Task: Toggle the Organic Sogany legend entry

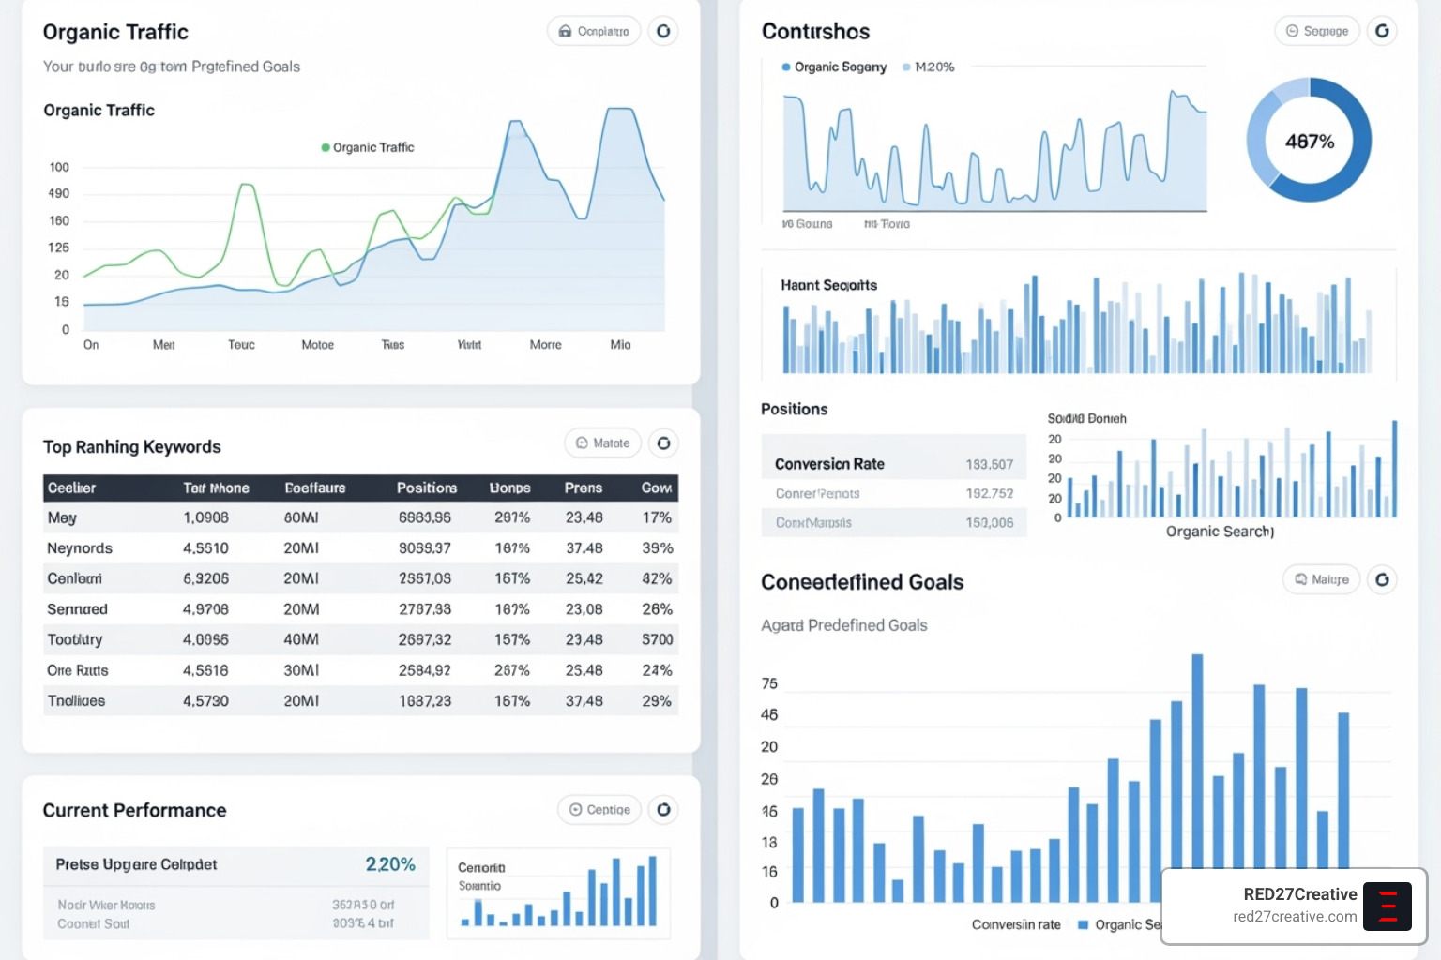Action: pos(834,67)
